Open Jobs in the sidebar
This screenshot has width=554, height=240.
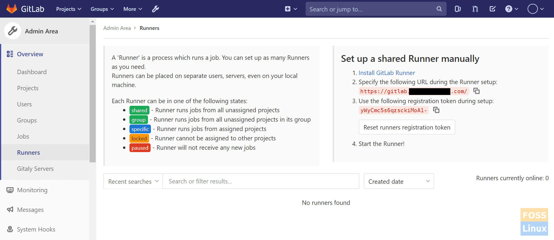pyautogui.click(x=23, y=137)
